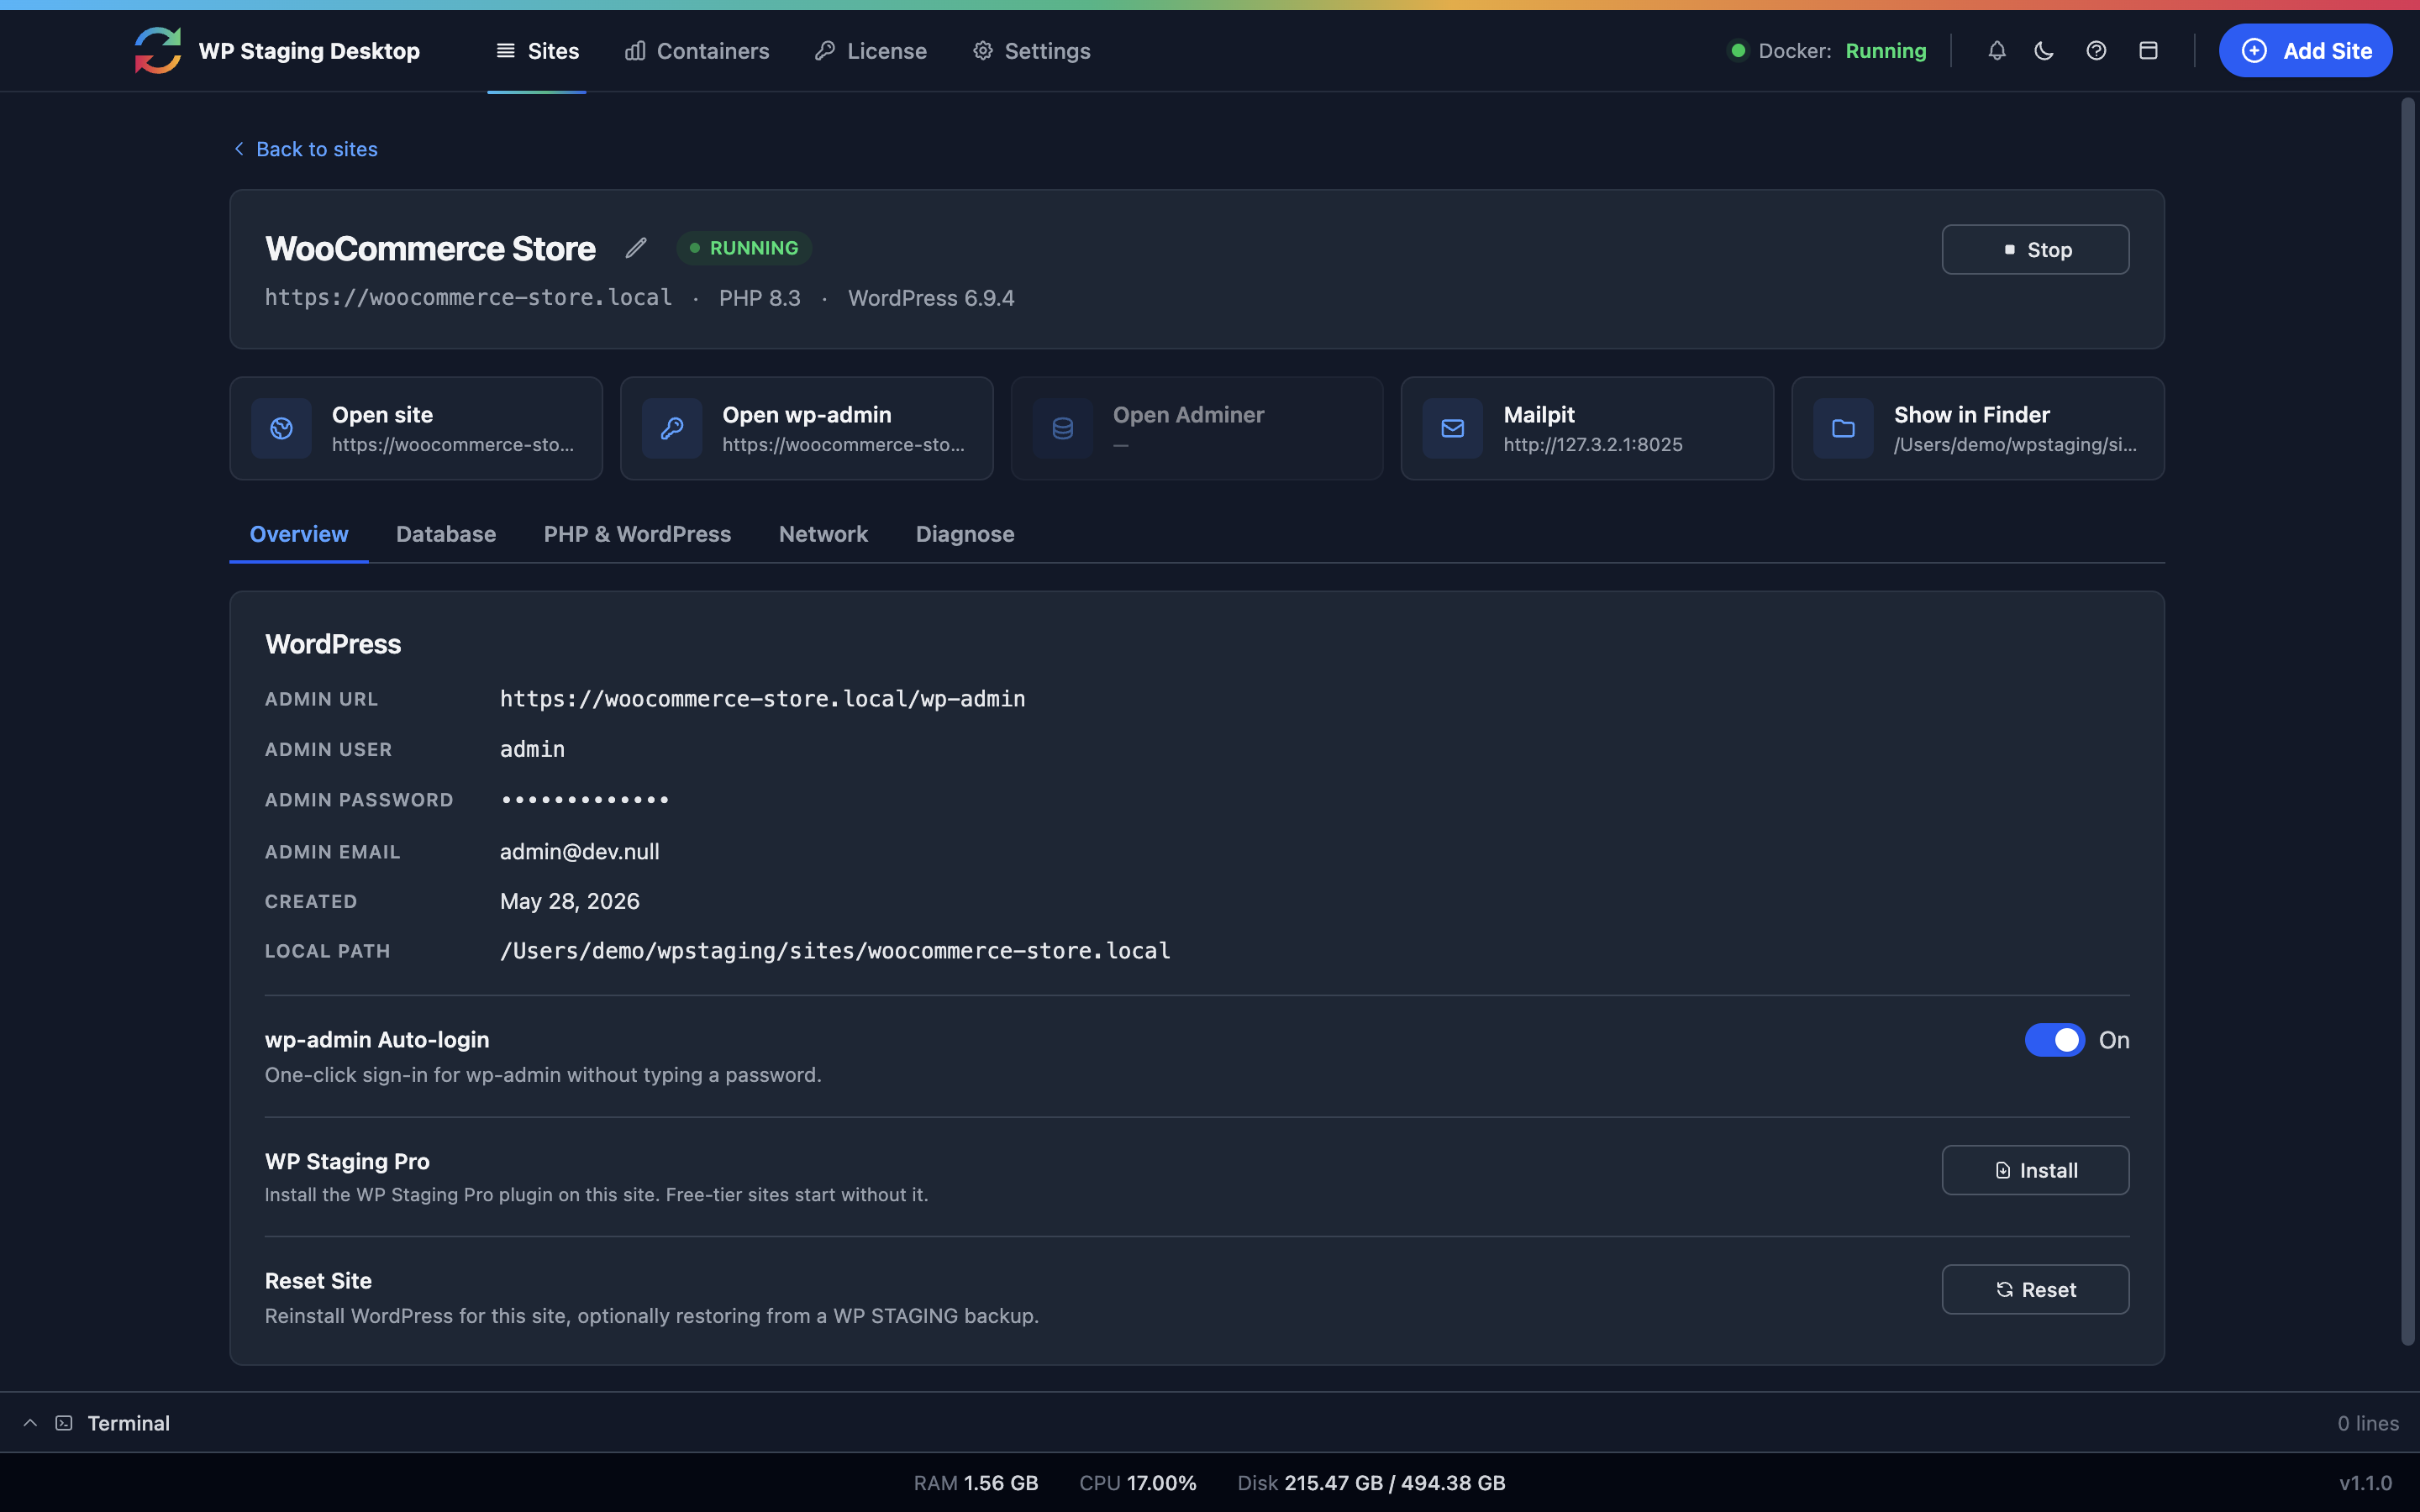
Task: Switch to the Database tab
Action: [x=446, y=534]
